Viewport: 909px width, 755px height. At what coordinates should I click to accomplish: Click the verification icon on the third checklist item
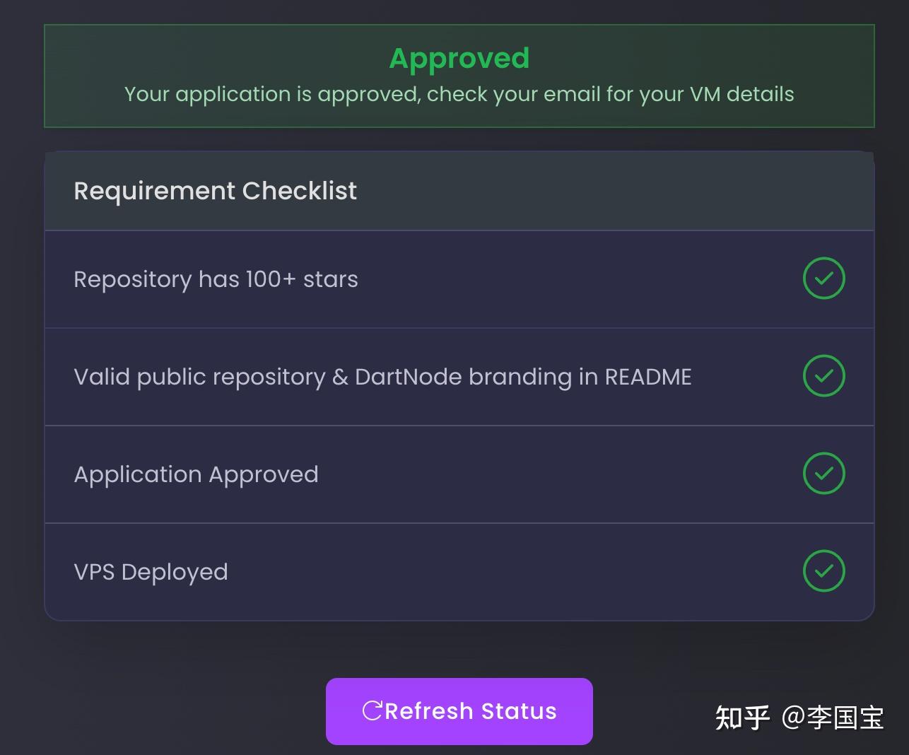[x=823, y=474]
